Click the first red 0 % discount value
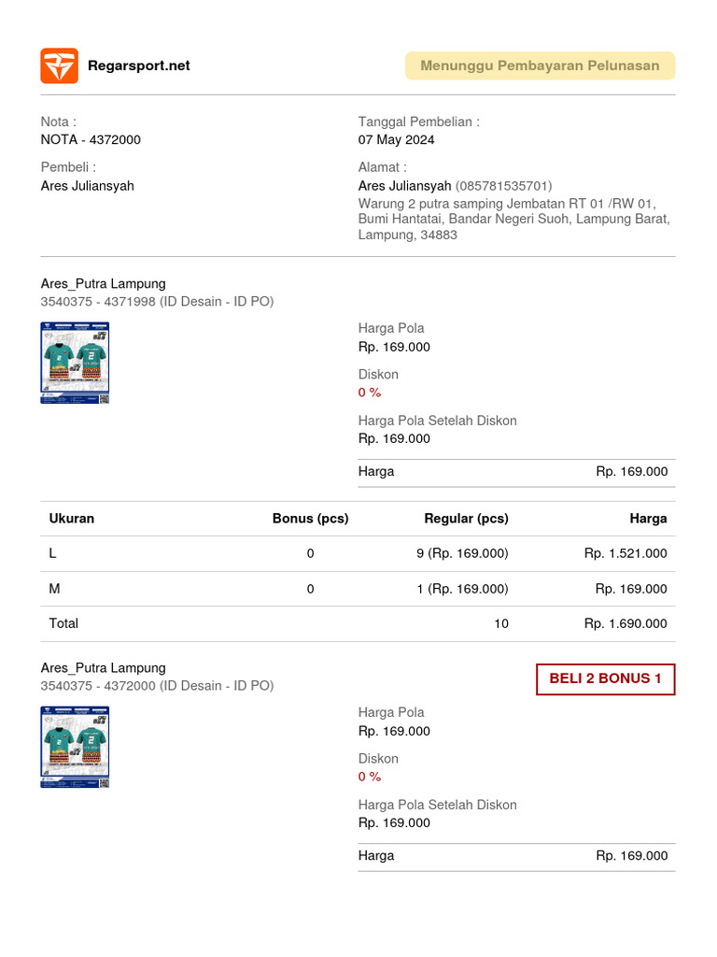The height and width of the screenshot is (957, 717). pos(370,393)
